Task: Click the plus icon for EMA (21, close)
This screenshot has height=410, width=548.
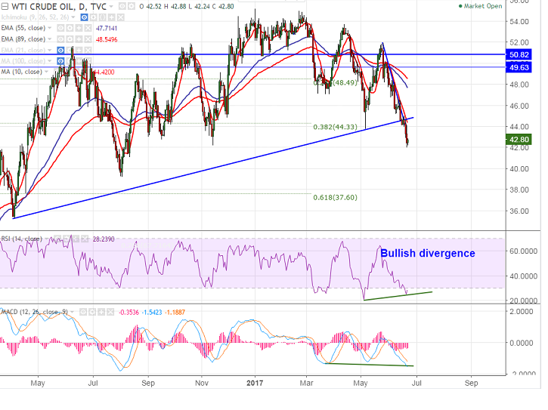Action: (x=79, y=51)
